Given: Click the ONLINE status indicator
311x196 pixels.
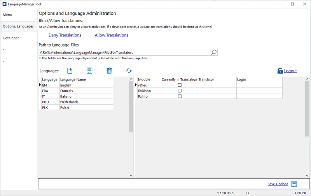Looking at the screenshot, I should 301,193.
